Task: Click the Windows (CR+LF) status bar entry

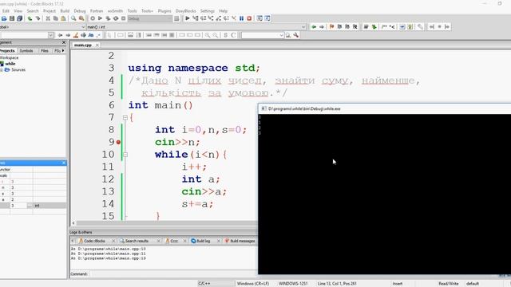Action: coord(253,284)
